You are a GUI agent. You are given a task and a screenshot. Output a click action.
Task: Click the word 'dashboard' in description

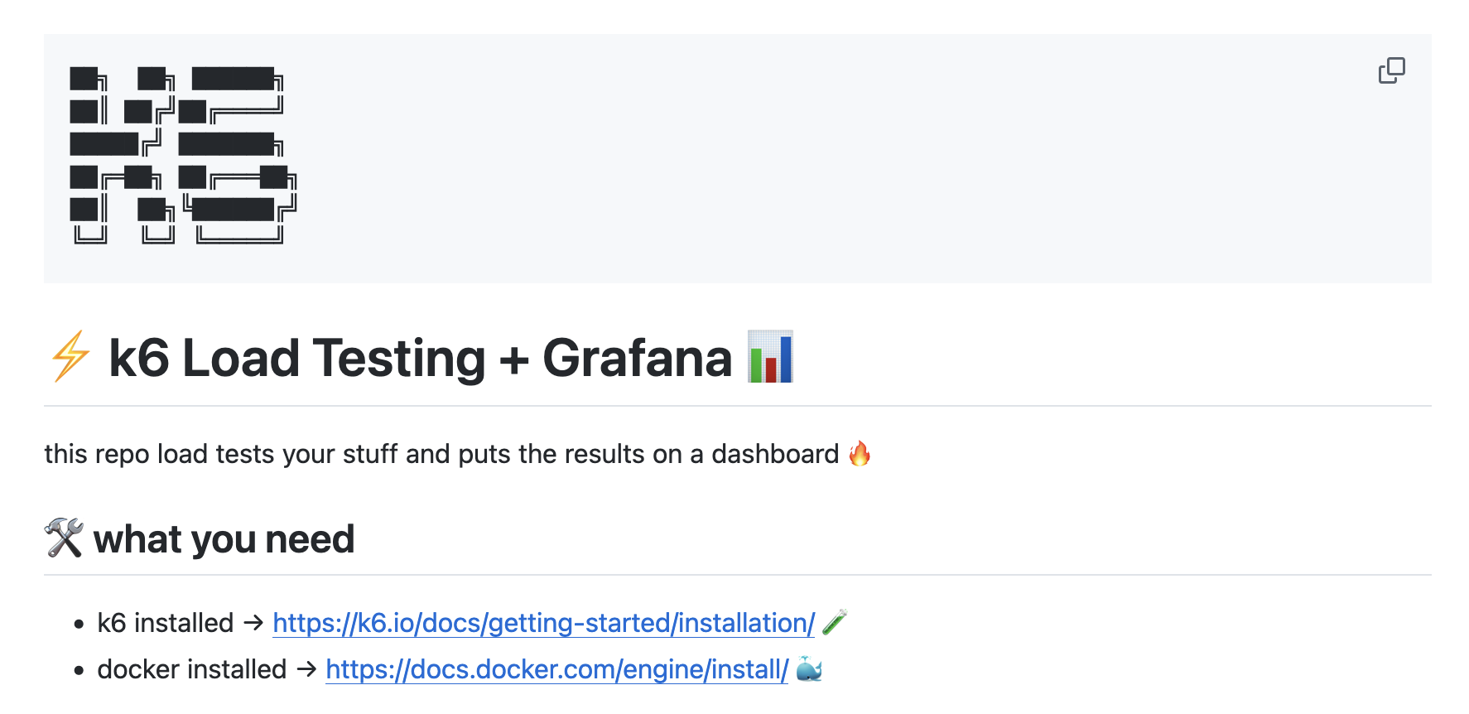click(x=775, y=454)
